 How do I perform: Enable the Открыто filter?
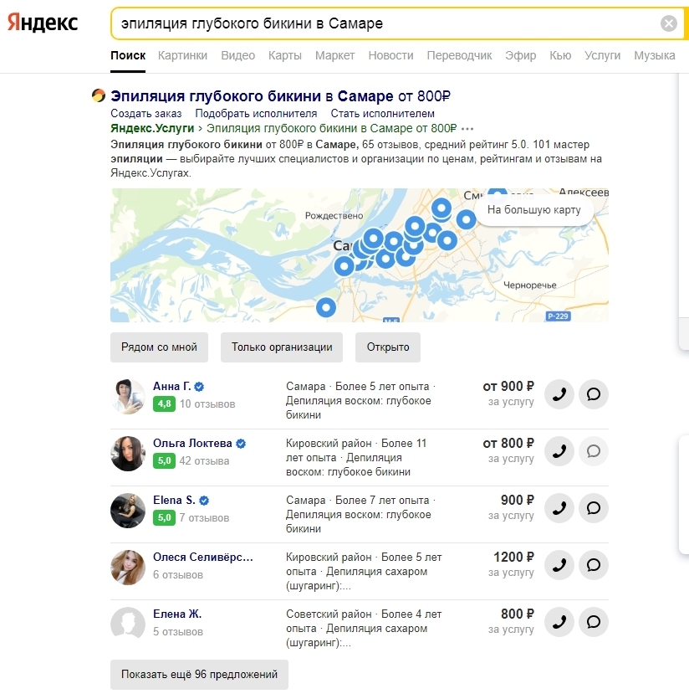click(388, 347)
